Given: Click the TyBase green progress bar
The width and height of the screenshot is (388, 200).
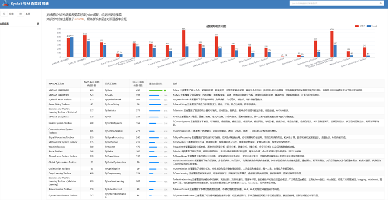Looking at the screenshot, I should (x=156, y=91).
